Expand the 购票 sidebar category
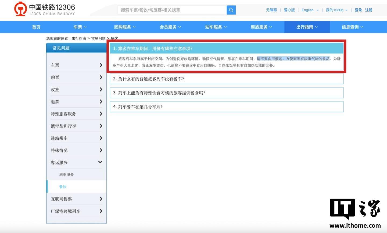387x233 pixels. tap(76, 77)
